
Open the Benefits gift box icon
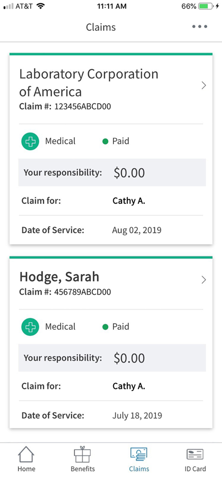pyautogui.click(x=83, y=455)
